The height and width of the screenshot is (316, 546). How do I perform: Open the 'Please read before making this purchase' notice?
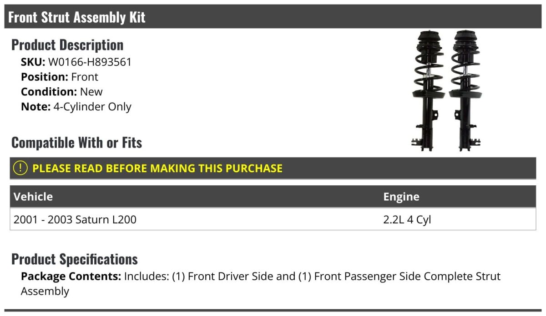pos(157,168)
